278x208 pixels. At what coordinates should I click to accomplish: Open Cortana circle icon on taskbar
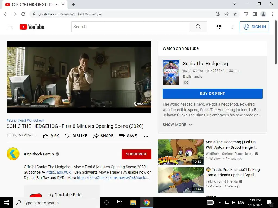click(x=106, y=203)
